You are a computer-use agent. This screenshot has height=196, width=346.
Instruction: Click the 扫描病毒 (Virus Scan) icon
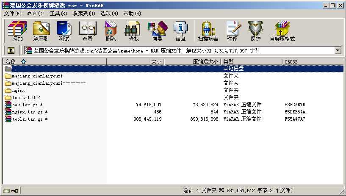coord(208,31)
